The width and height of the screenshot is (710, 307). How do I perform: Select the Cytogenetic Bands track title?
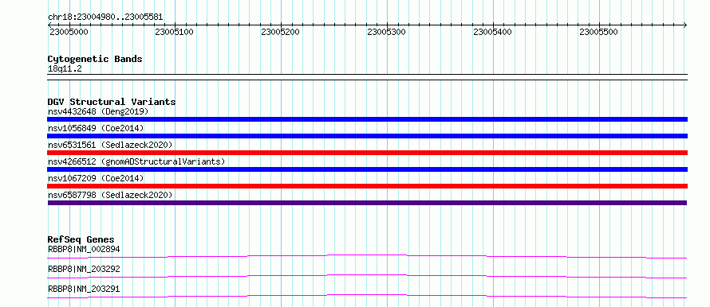point(95,59)
